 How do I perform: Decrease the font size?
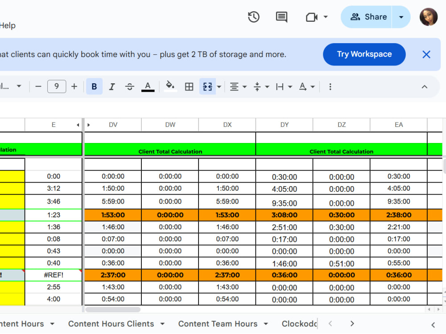[38, 86]
